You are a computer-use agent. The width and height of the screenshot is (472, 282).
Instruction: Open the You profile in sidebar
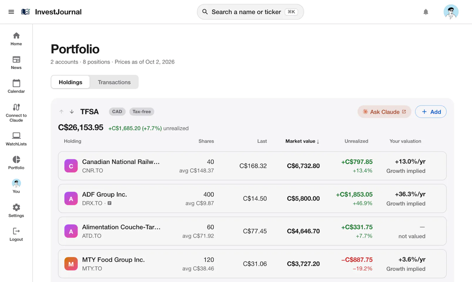[x=16, y=186]
